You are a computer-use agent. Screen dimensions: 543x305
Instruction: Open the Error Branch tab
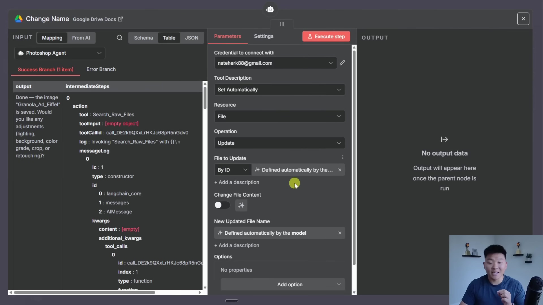101,69
